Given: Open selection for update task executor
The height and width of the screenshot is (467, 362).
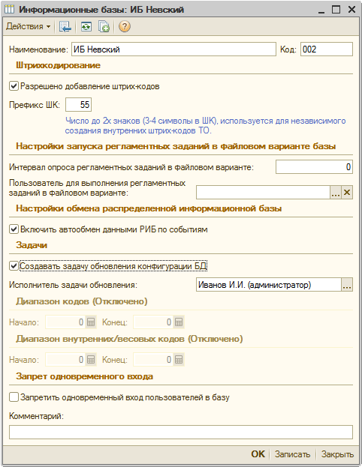Looking at the screenshot, I should 347,285.
